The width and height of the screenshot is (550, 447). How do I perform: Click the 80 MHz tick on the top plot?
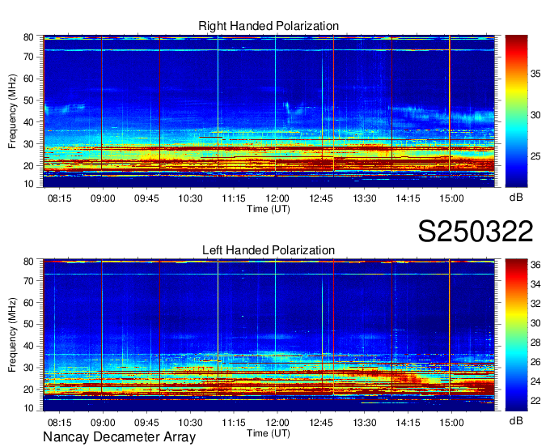29,37
